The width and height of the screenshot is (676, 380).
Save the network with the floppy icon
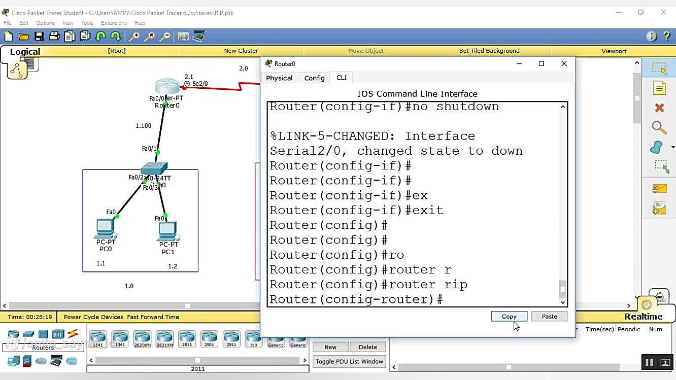tap(39, 36)
